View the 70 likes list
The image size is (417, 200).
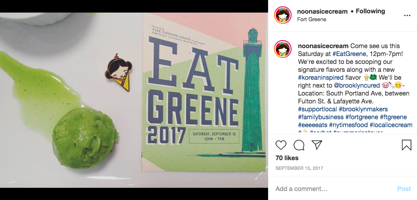pyautogui.click(x=287, y=158)
